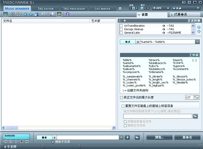Open program settings with the gear icon
Image resolution: width=203 pixels, height=149 pixels.
[x=120, y=8]
